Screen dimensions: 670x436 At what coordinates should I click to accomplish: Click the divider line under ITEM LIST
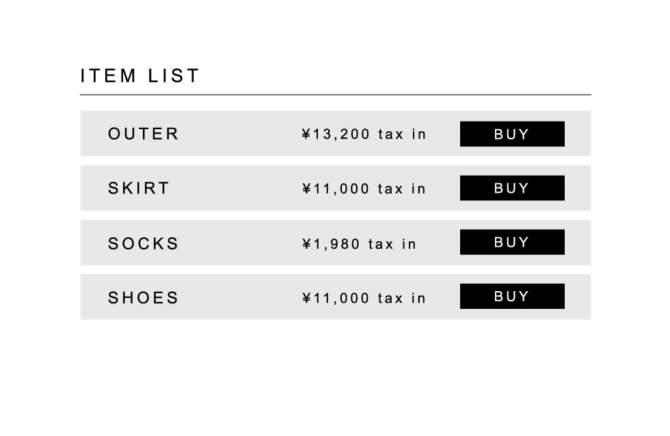tap(335, 95)
